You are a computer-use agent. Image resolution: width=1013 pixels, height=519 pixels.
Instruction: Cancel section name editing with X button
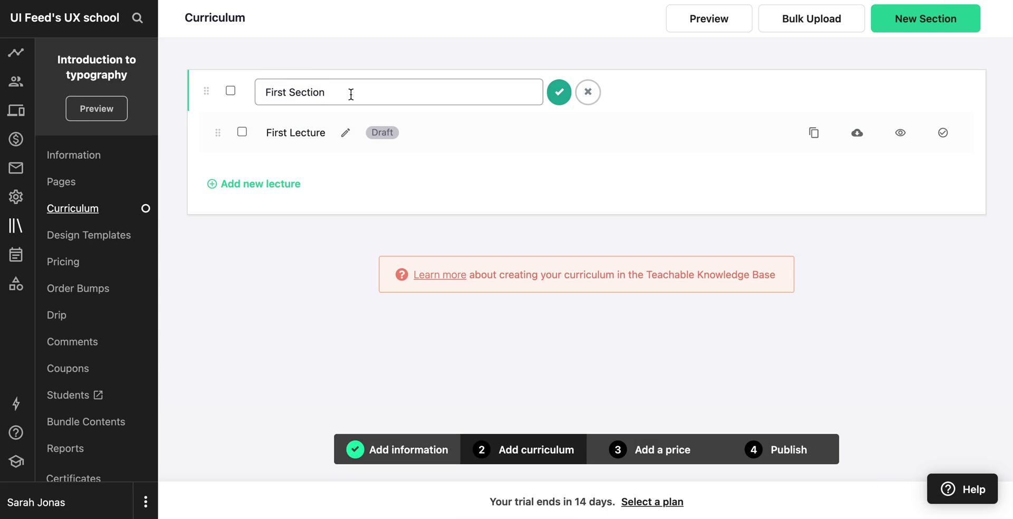click(588, 92)
